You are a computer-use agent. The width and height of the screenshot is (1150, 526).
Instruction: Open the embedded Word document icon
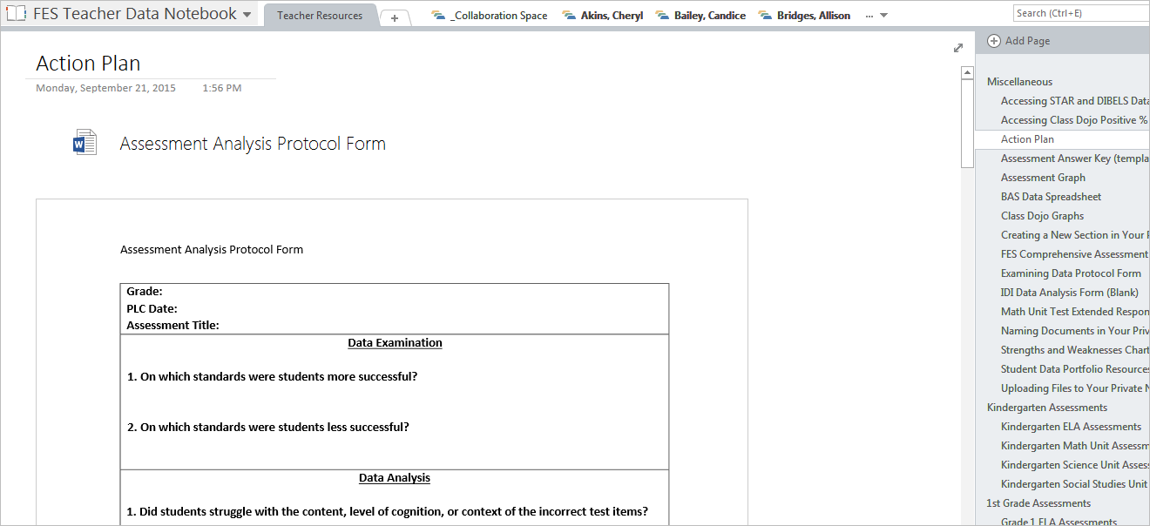click(85, 142)
